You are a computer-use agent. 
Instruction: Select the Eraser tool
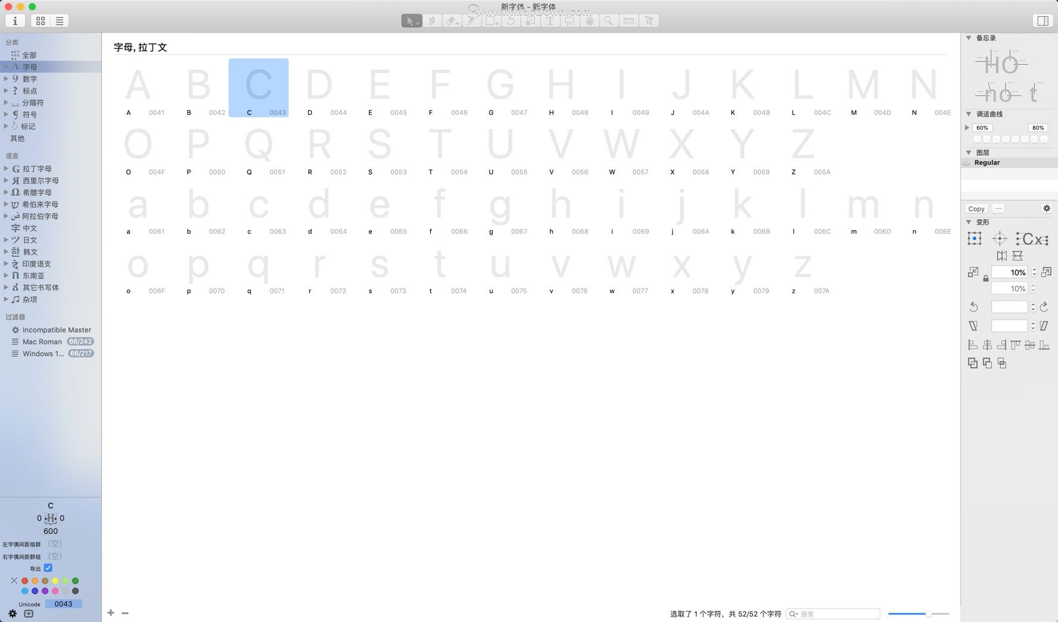click(x=452, y=21)
